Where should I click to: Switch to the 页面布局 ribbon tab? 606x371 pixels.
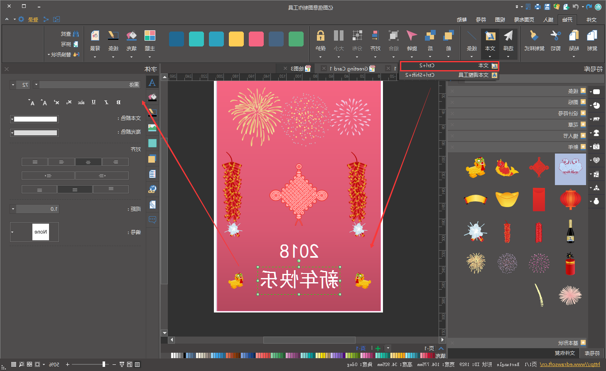pos(524,20)
